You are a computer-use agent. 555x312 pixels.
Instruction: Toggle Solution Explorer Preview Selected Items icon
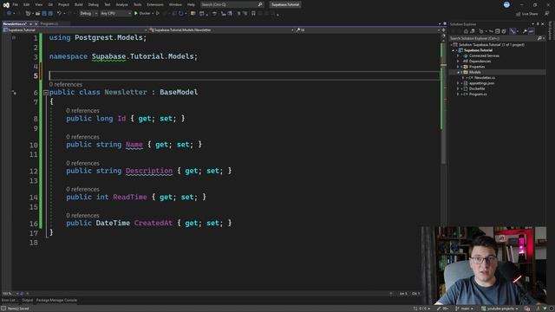pyautogui.click(x=531, y=31)
